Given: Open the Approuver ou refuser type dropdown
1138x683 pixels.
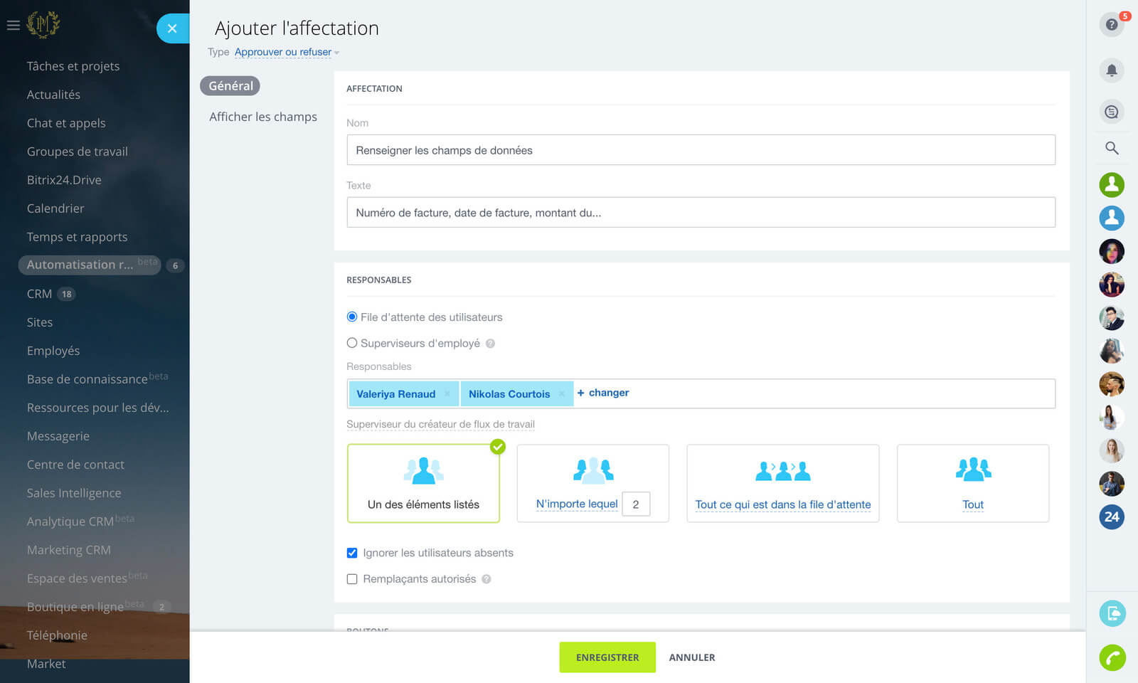Looking at the screenshot, I should pyautogui.click(x=286, y=52).
